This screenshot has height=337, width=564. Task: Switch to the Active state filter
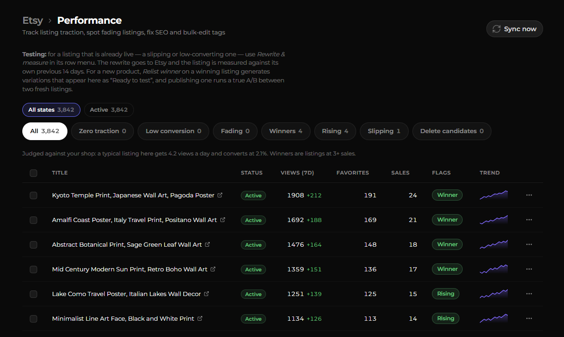109,110
